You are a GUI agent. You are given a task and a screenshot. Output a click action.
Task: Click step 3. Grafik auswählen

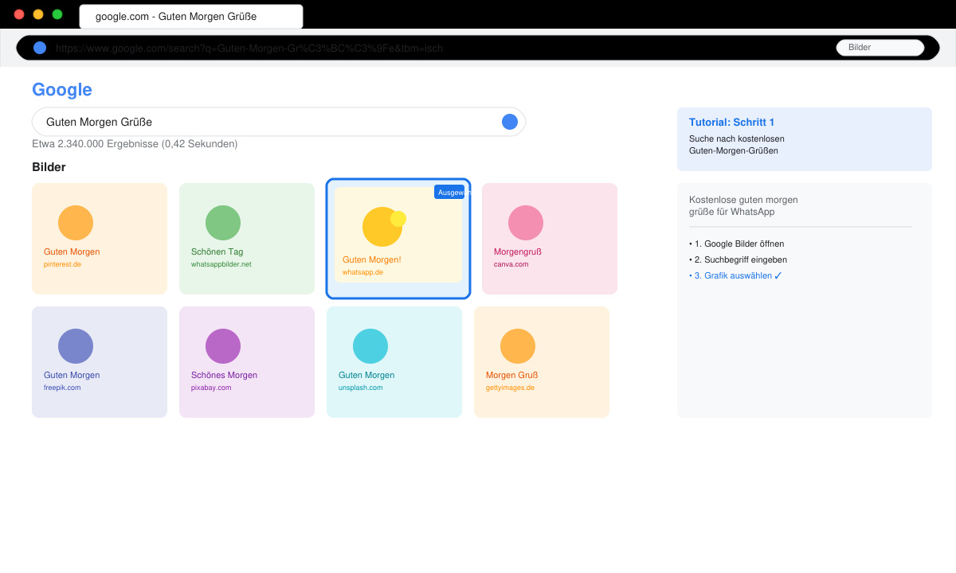click(736, 275)
